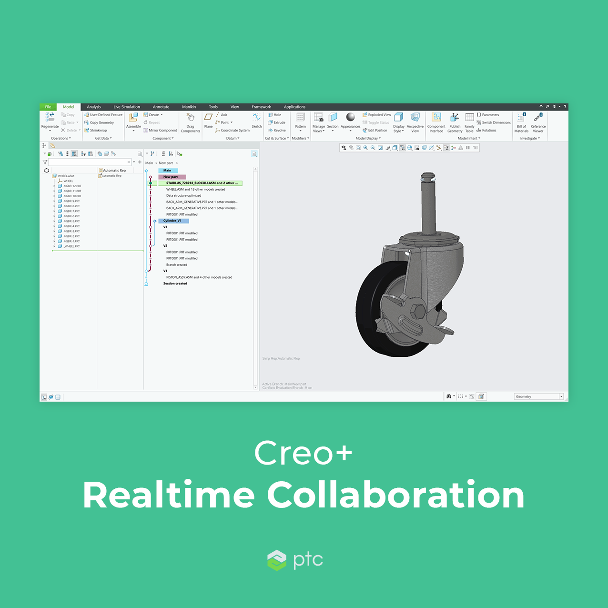The image size is (608, 608).
Task: Select the Assemble tool
Action: (x=133, y=118)
